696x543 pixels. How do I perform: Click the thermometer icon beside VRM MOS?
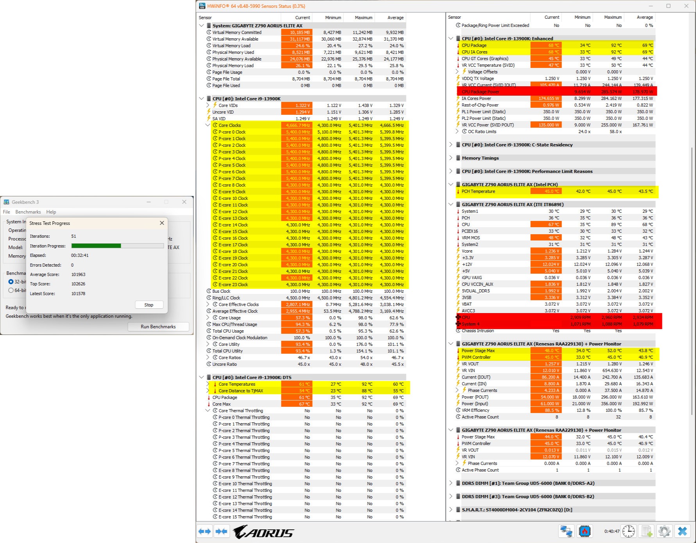point(458,238)
